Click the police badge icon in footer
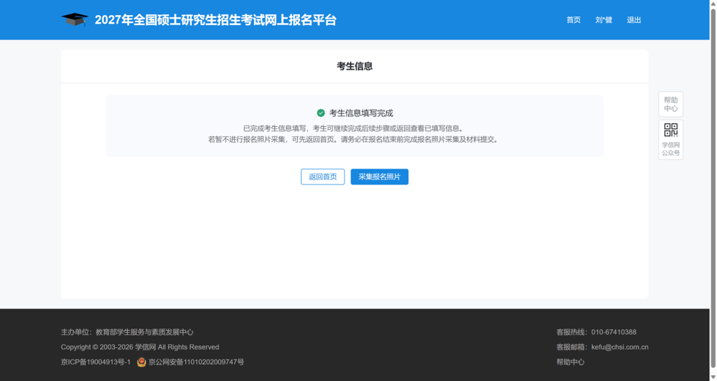The width and height of the screenshot is (717, 381). click(x=141, y=362)
